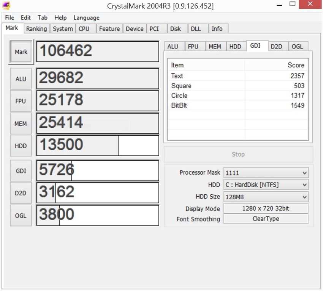The height and width of the screenshot is (291, 323).
Task: Open the Help menu
Action: pos(60,18)
